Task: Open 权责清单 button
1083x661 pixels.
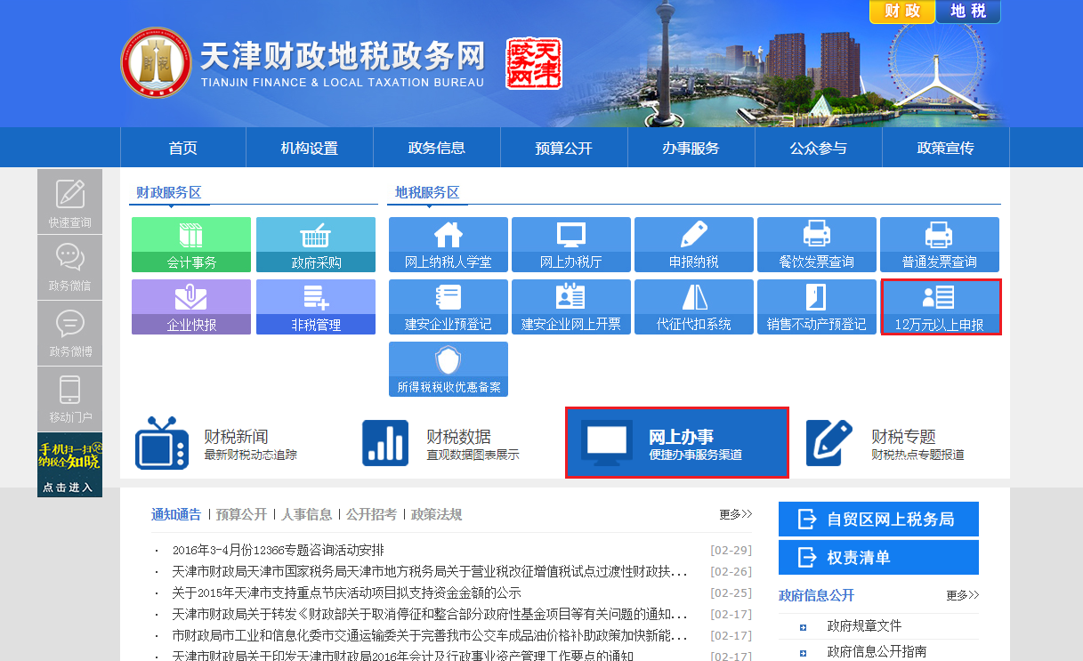Action: click(878, 558)
